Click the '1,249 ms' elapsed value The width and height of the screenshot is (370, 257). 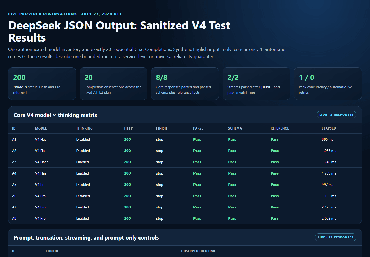[329, 162]
